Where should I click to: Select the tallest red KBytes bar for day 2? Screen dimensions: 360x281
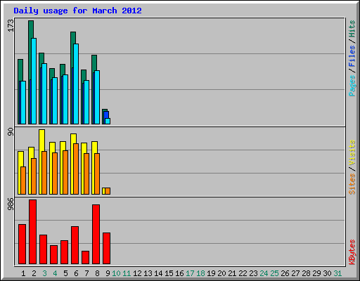coord(32,232)
